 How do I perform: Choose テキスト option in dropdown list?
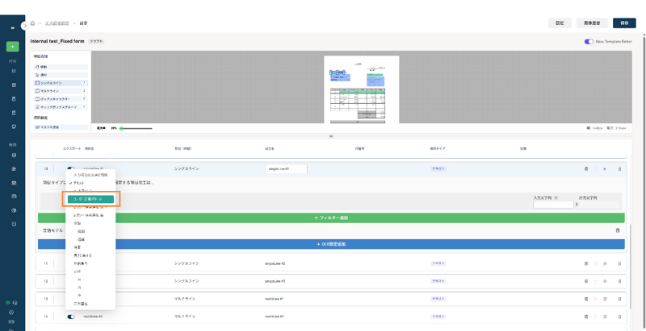[x=79, y=183]
